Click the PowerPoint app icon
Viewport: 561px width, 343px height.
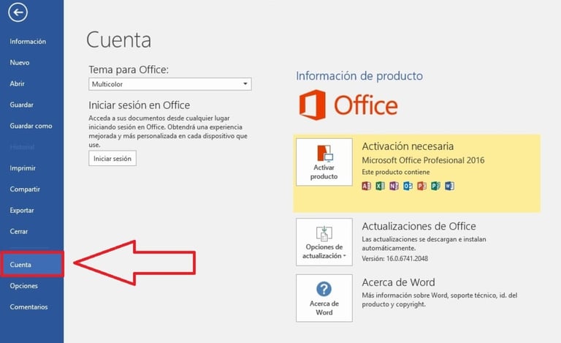pos(421,186)
